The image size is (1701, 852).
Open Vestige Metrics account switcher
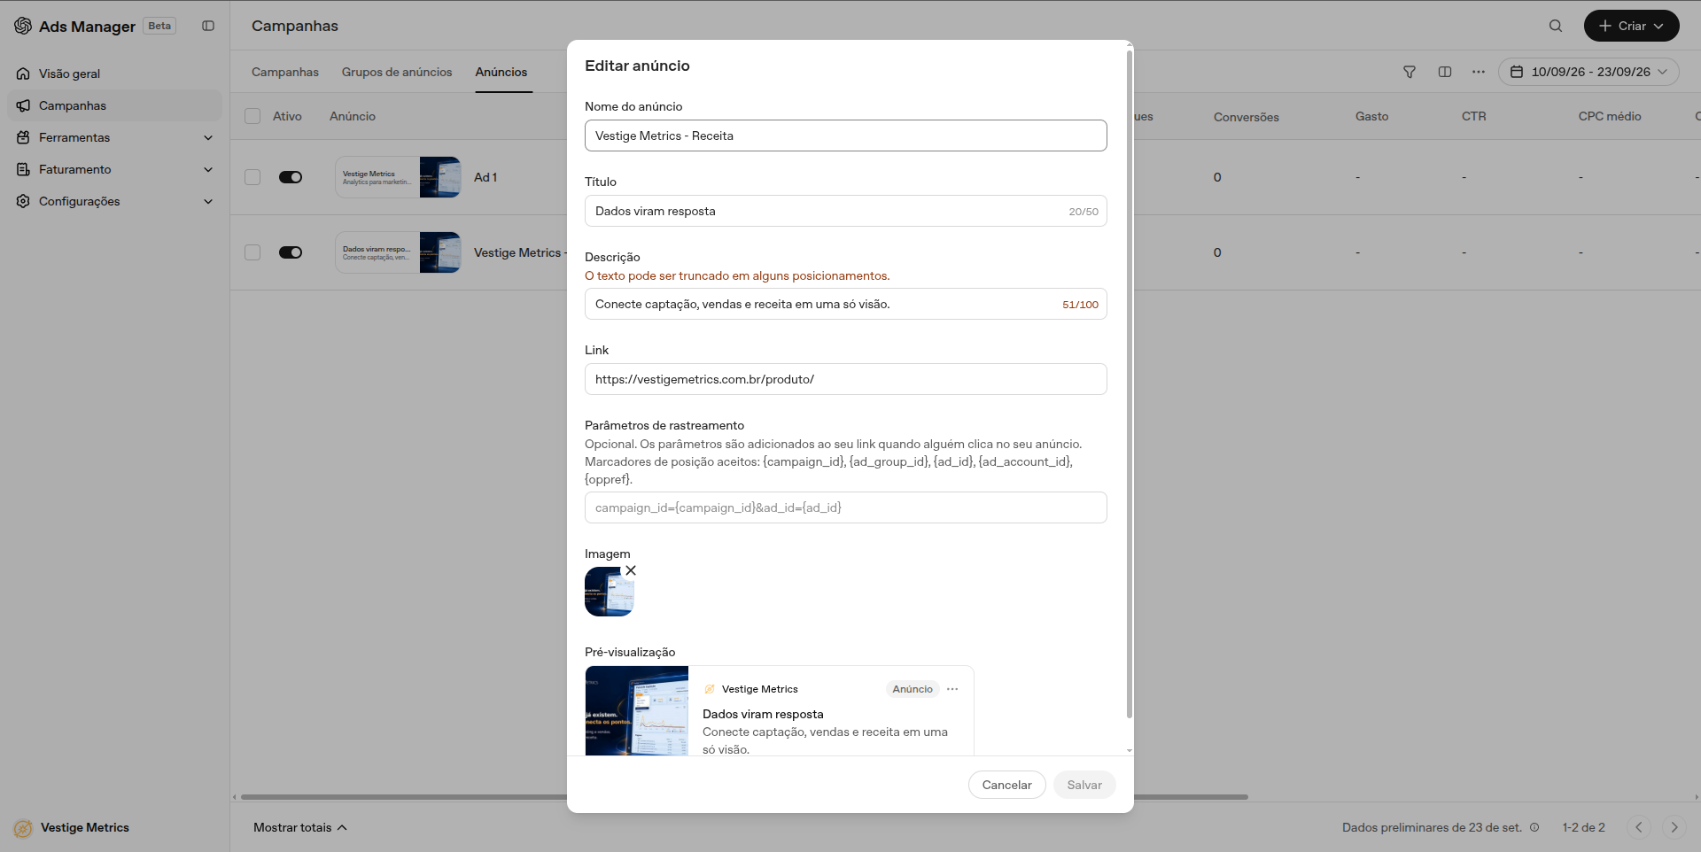click(73, 827)
